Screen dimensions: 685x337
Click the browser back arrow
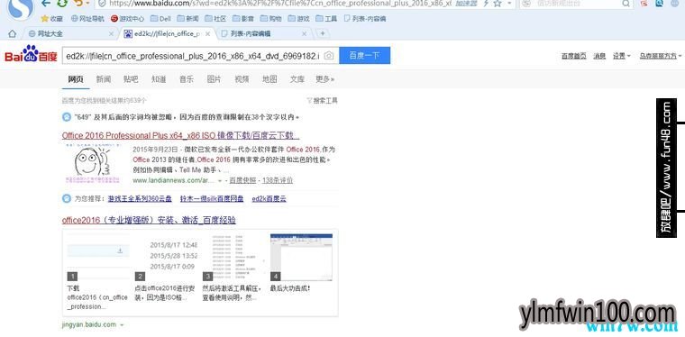[45, 4]
